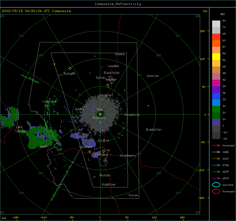
Task: Select the RedDeer city label
Action: point(111,80)
